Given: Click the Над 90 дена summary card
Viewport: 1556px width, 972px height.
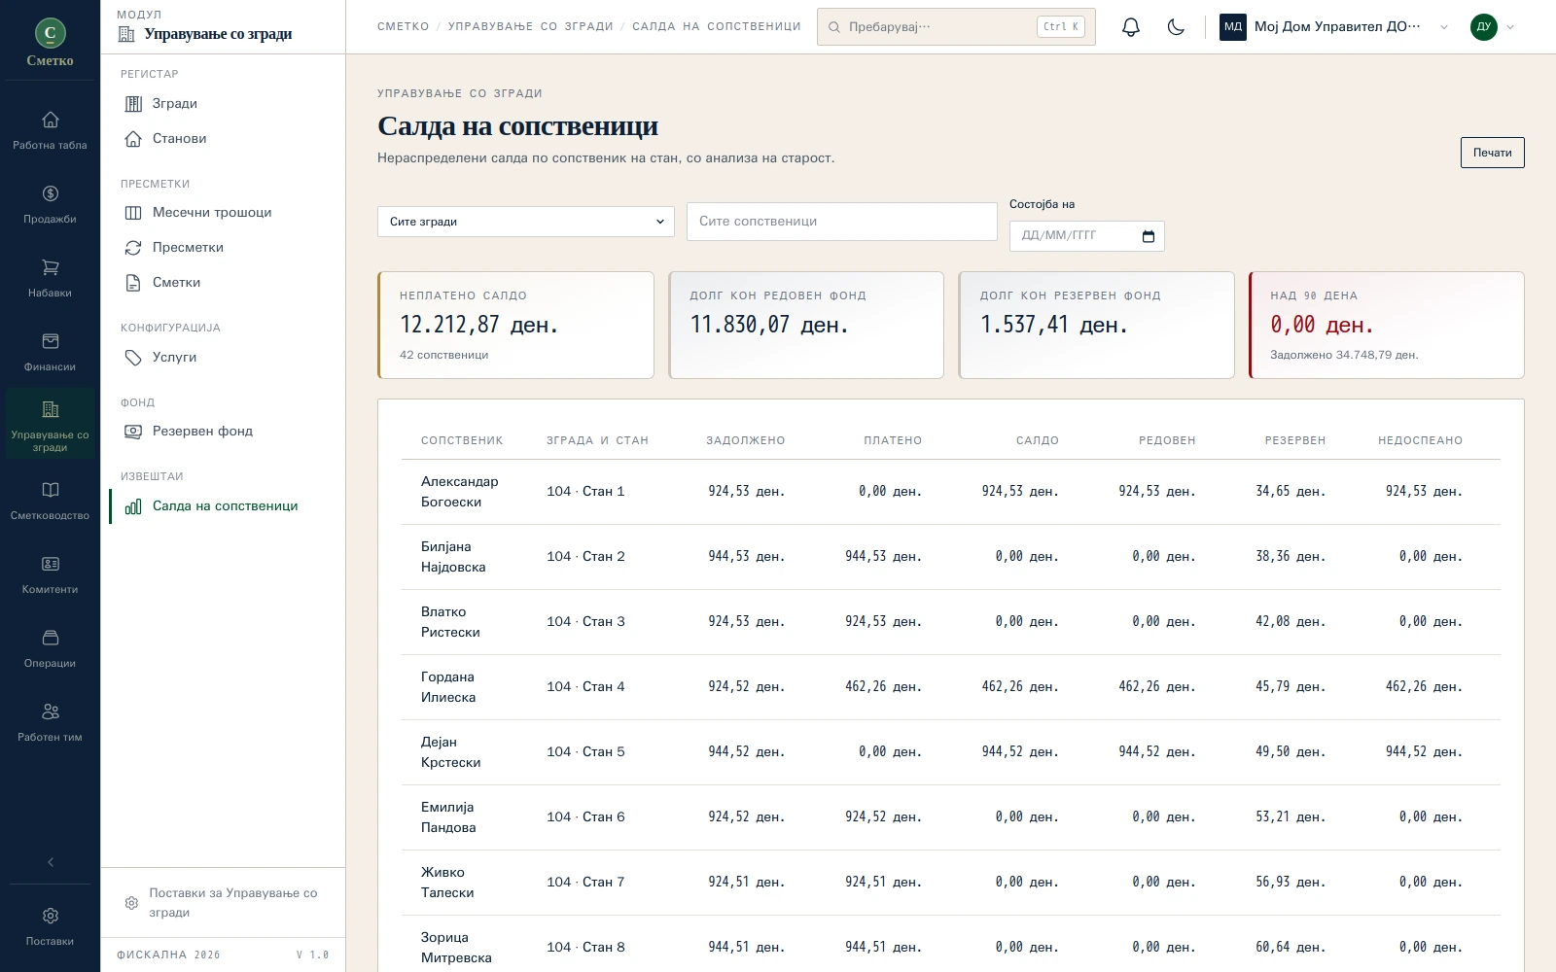Looking at the screenshot, I should tap(1387, 325).
